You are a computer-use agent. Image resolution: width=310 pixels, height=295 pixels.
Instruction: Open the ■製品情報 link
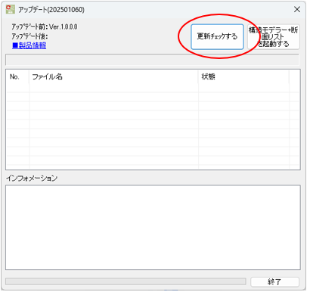pos(29,45)
